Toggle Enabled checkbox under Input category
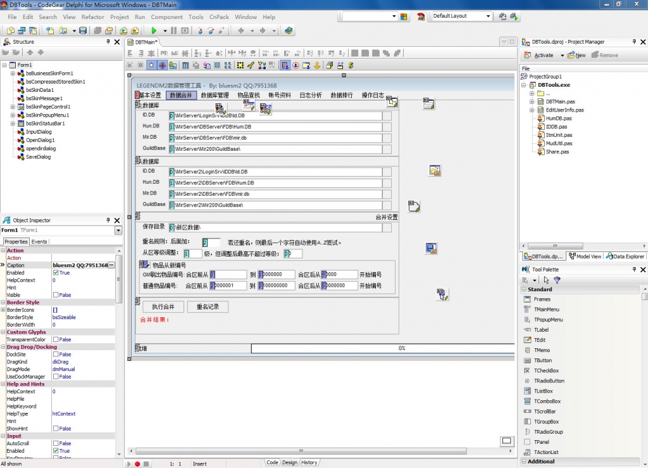The image size is (648, 468). click(x=56, y=451)
